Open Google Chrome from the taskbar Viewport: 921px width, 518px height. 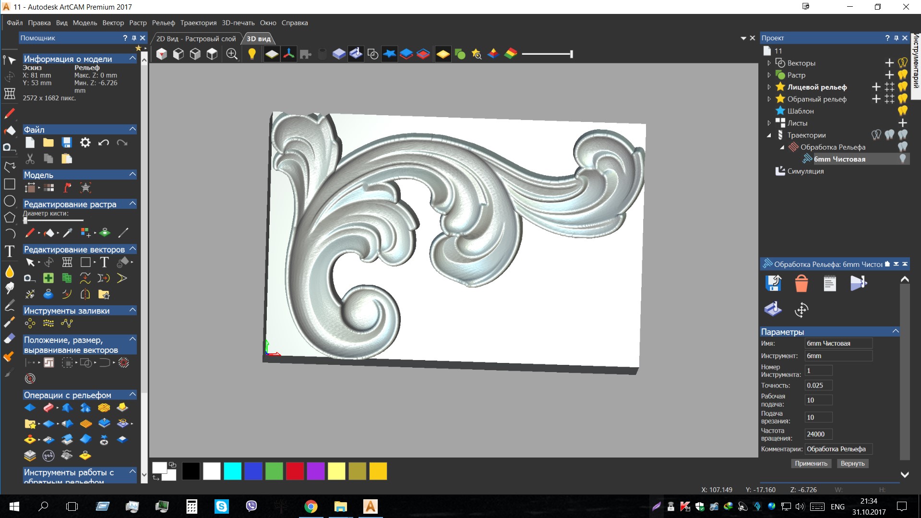click(311, 506)
